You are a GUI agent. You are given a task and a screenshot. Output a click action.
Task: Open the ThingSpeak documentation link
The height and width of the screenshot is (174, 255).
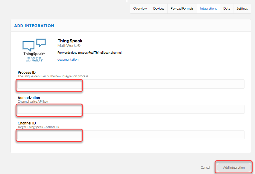click(x=68, y=59)
